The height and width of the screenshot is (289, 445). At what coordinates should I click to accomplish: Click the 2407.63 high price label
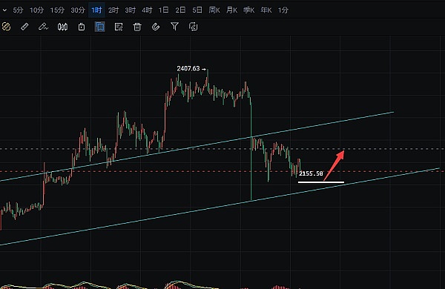(x=188, y=69)
